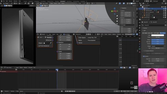167x94 pixels.
Task: Jump to the start frame button
Action: (65, 91)
